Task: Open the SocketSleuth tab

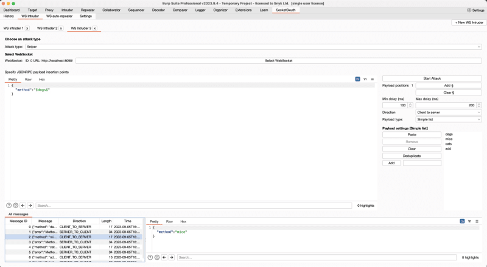Action: (286, 10)
